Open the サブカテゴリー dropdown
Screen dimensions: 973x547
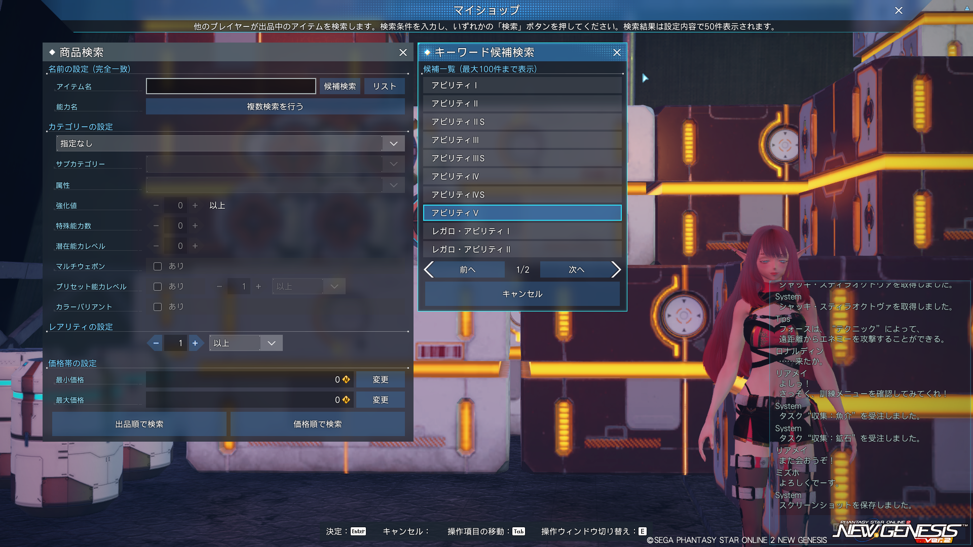393,164
